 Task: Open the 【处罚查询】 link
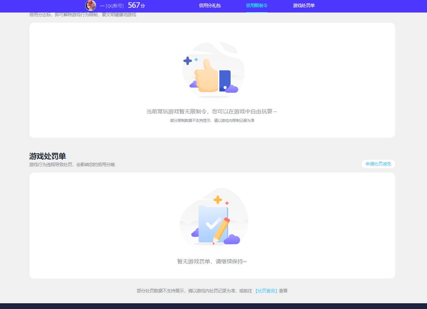pos(266,291)
